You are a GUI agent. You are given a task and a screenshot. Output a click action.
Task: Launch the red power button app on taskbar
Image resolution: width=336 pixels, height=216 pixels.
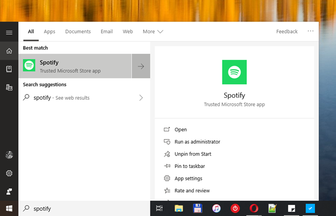pos(235,208)
